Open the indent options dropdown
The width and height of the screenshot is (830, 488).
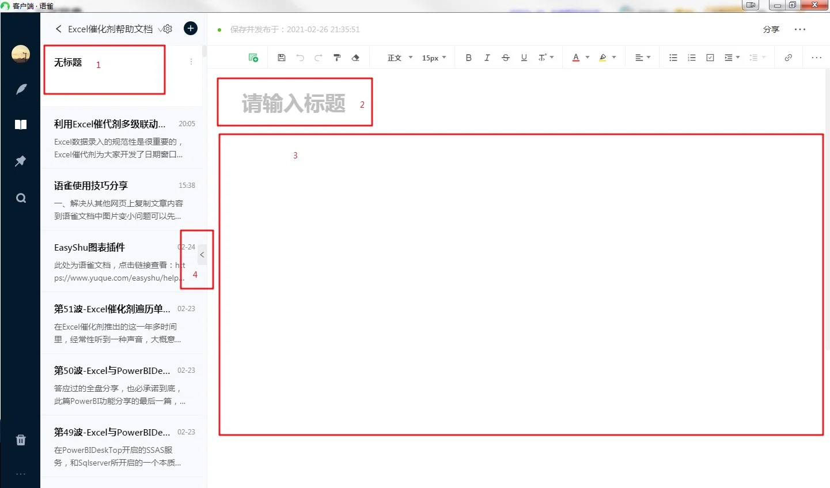tap(732, 58)
